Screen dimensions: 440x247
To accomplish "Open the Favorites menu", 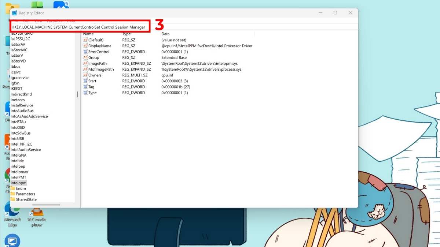I will (x=54, y=21).
